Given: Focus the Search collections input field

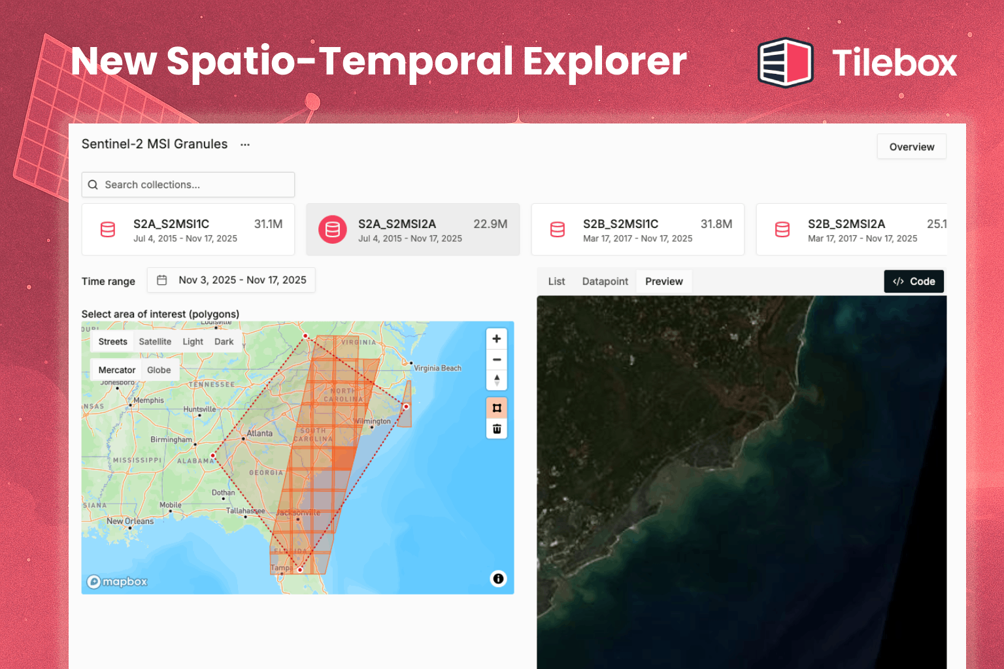Looking at the screenshot, I should click(188, 185).
